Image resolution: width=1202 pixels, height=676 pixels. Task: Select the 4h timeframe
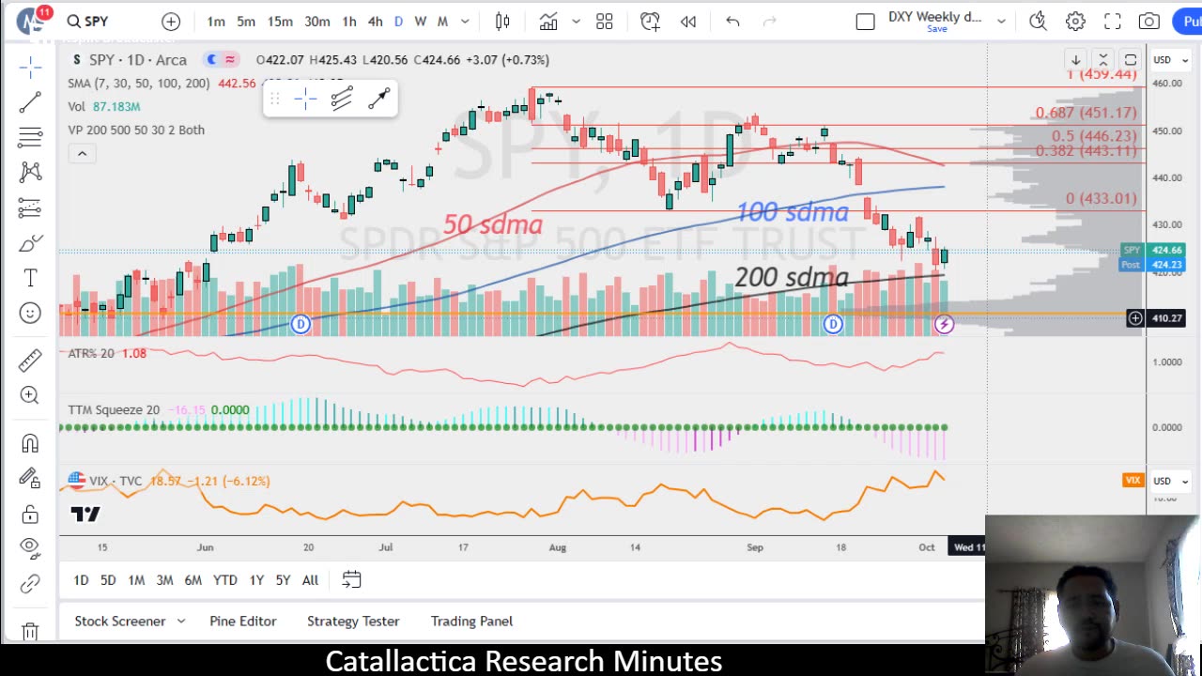(375, 21)
